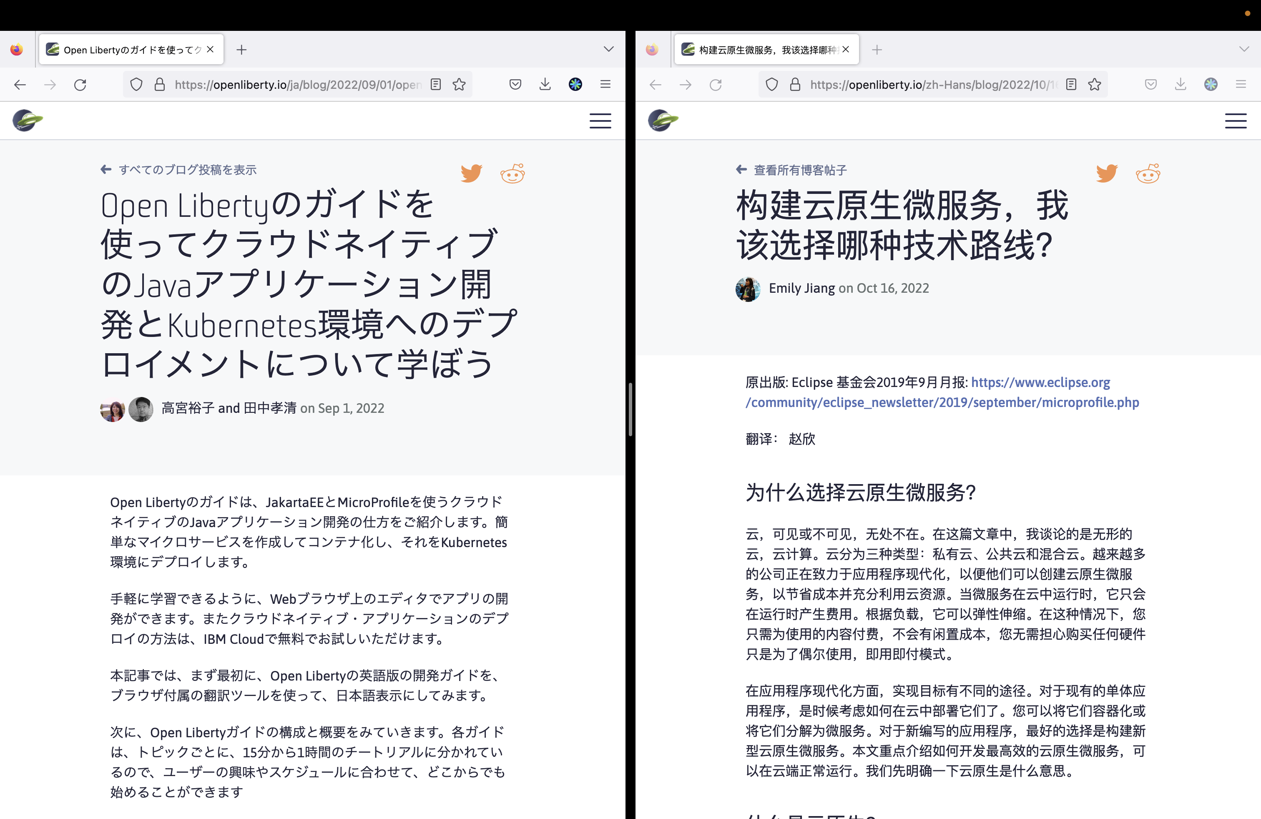Viewport: 1261px width, 819px height.
Task: Share Japanese post on Reddit
Action: (x=512, y=173)
